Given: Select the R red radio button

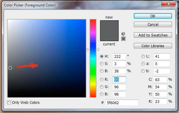Looking at the screenshot, I should [102, 79].
